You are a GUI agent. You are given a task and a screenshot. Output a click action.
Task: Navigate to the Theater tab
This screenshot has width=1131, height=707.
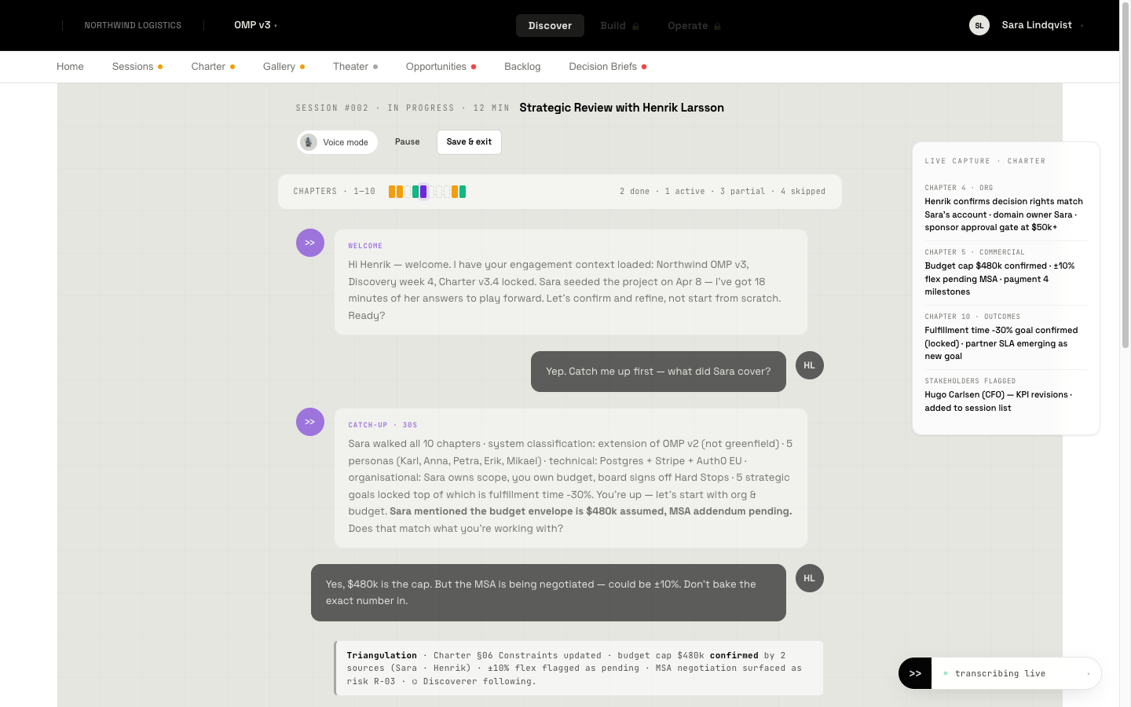(x=355, y=67)
